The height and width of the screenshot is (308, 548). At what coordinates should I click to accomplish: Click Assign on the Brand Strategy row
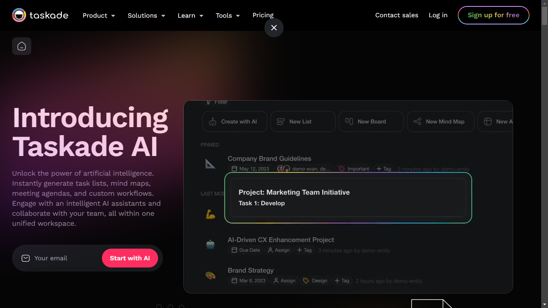tap(284, 281)
